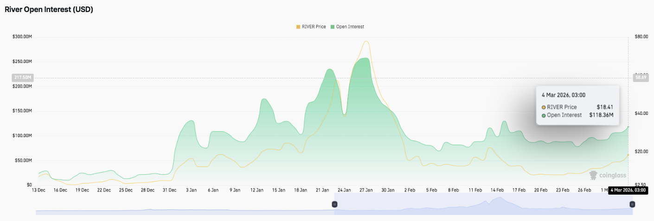Click the tooltip header 4 Mar 2026, 03:00

coord(563,95)
